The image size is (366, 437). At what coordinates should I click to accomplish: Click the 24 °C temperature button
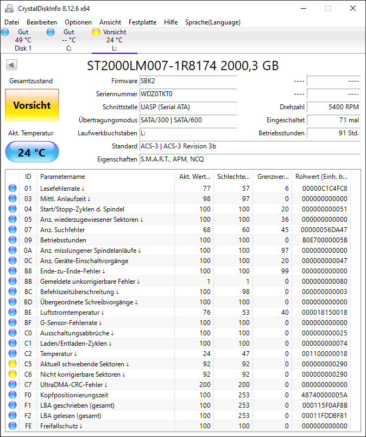click(32, 152)
